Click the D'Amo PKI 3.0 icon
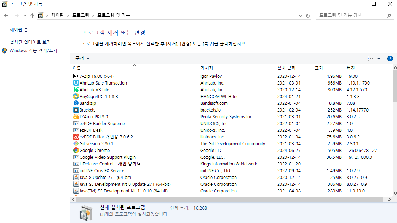Screen dimensions: 397x223 [x=76, y=116]
